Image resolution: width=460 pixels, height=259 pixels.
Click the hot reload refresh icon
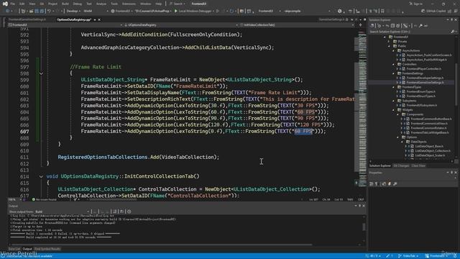pos(231,12)
